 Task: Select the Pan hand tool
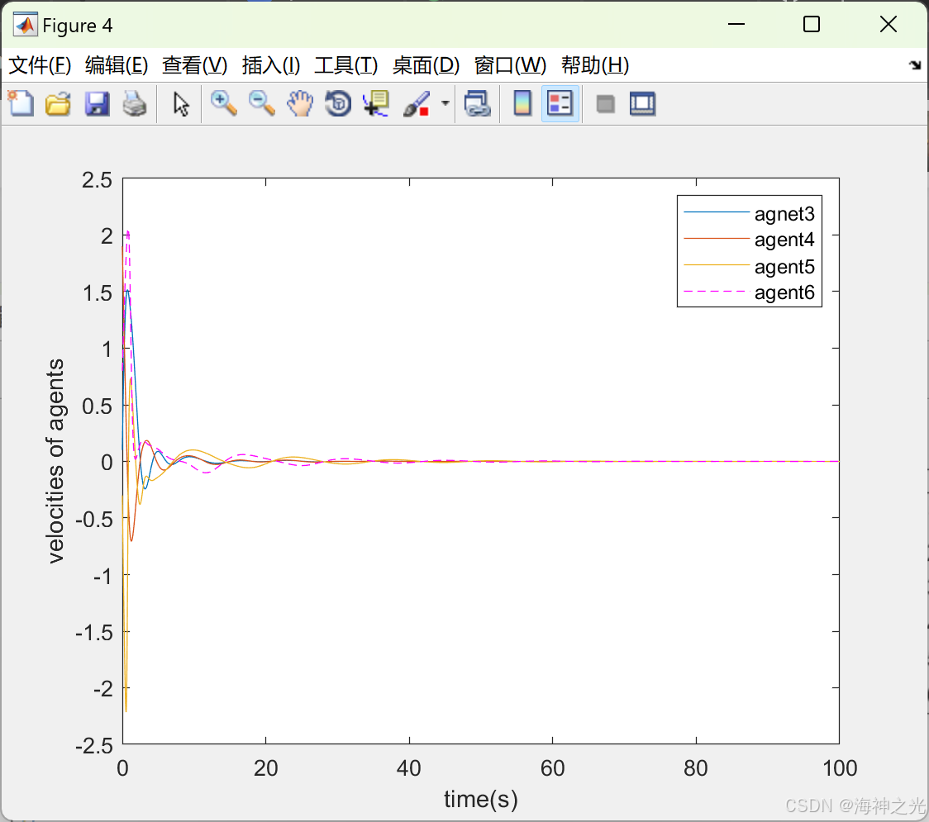[300, 103]
